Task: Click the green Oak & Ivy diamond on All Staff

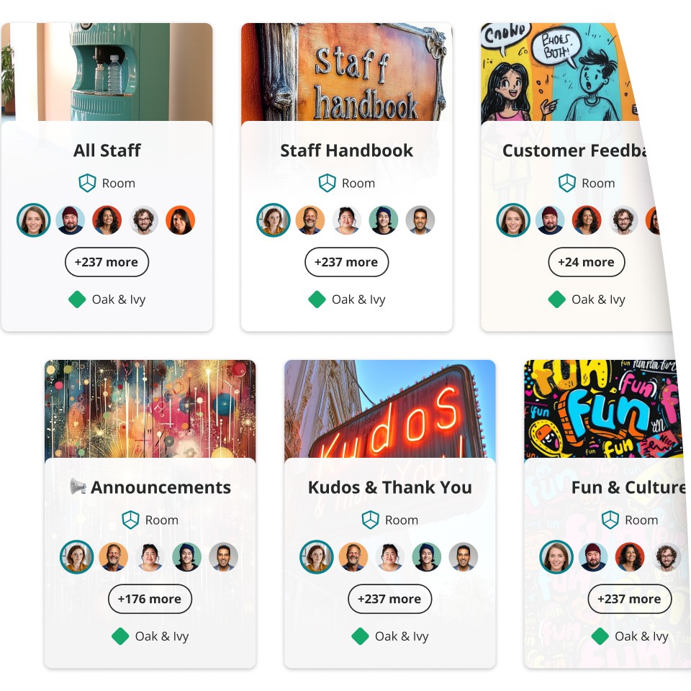Action: click(77, 299)
